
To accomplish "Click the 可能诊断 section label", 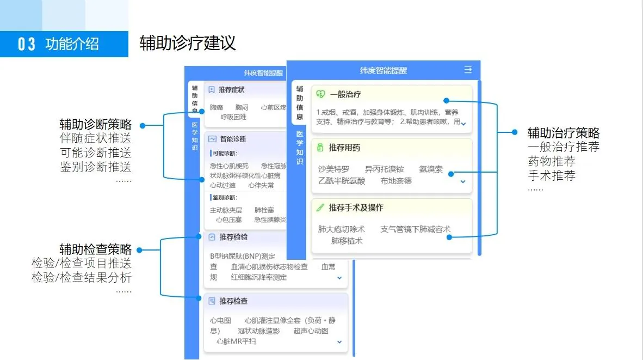I will tap(225, 153).
